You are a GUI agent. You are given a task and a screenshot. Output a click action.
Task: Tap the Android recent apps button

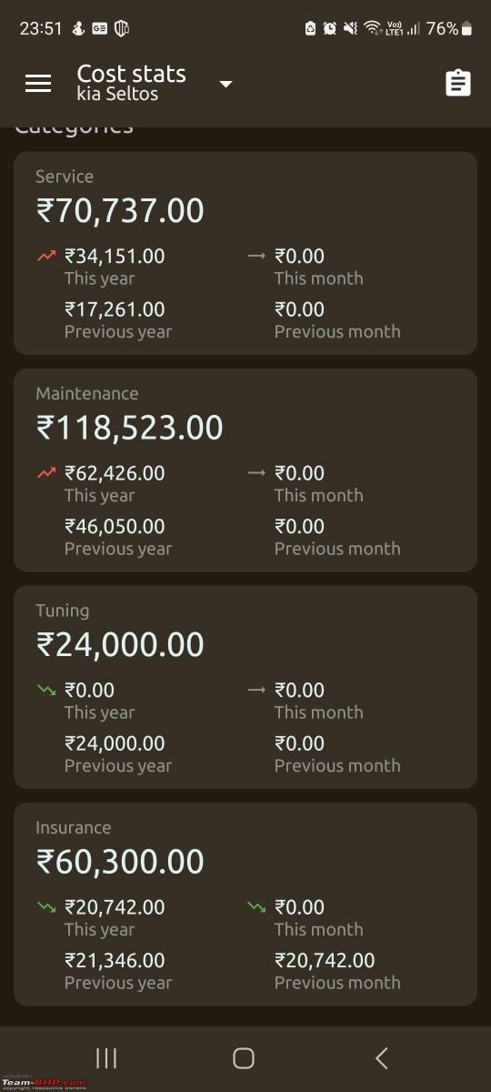click(106, 1057)
